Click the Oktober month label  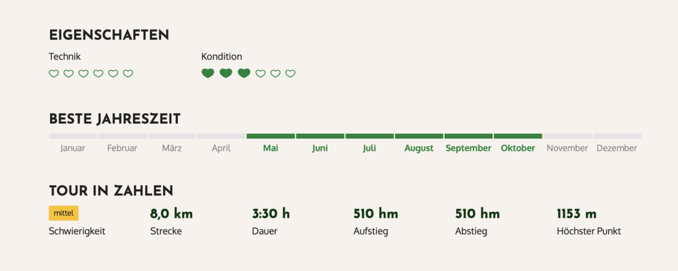(518, 148)
